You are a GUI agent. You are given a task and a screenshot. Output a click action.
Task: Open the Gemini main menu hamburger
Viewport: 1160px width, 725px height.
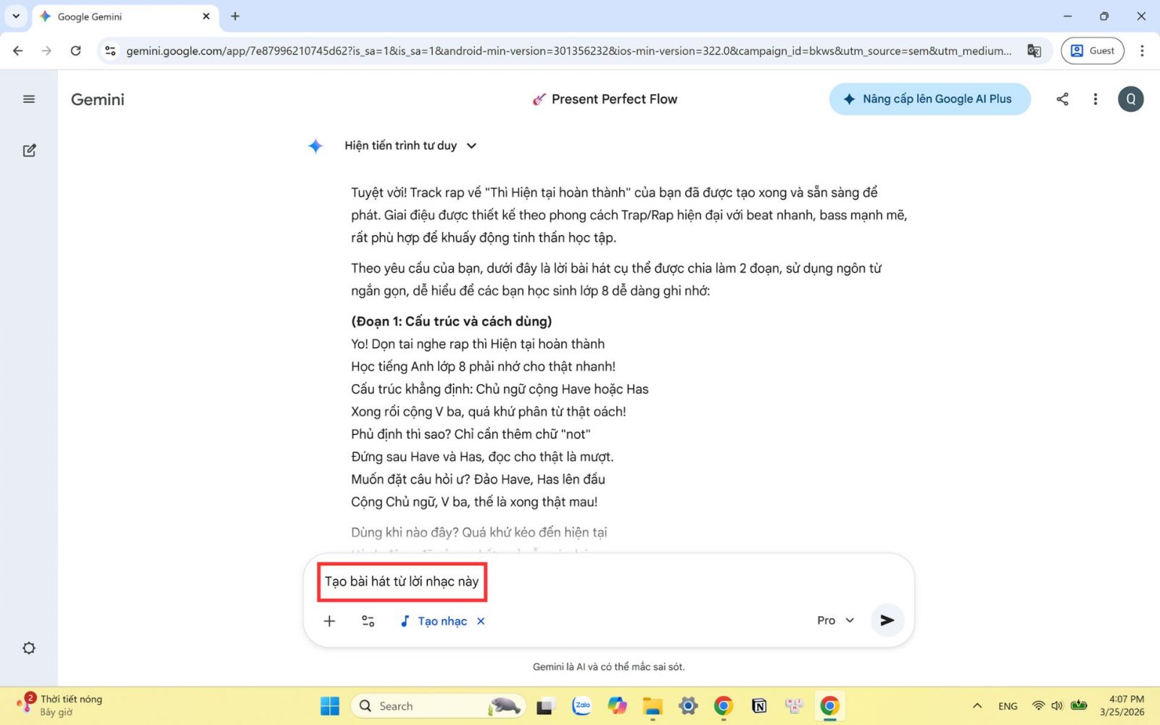click(29, 99)
